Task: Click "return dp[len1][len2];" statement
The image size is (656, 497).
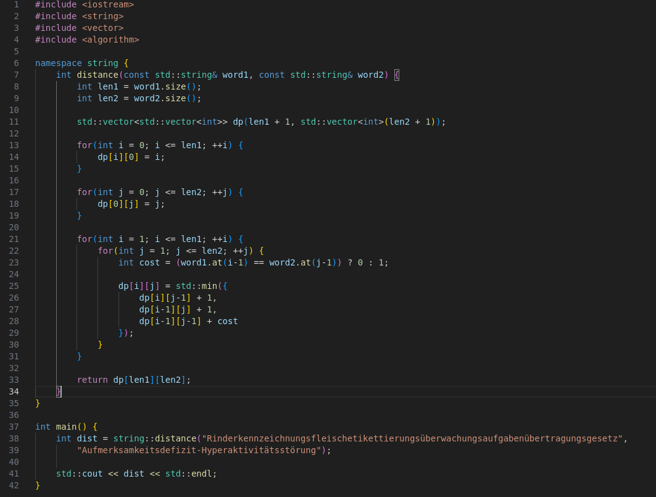Action: pyautogui.click(x=134, y=380)
